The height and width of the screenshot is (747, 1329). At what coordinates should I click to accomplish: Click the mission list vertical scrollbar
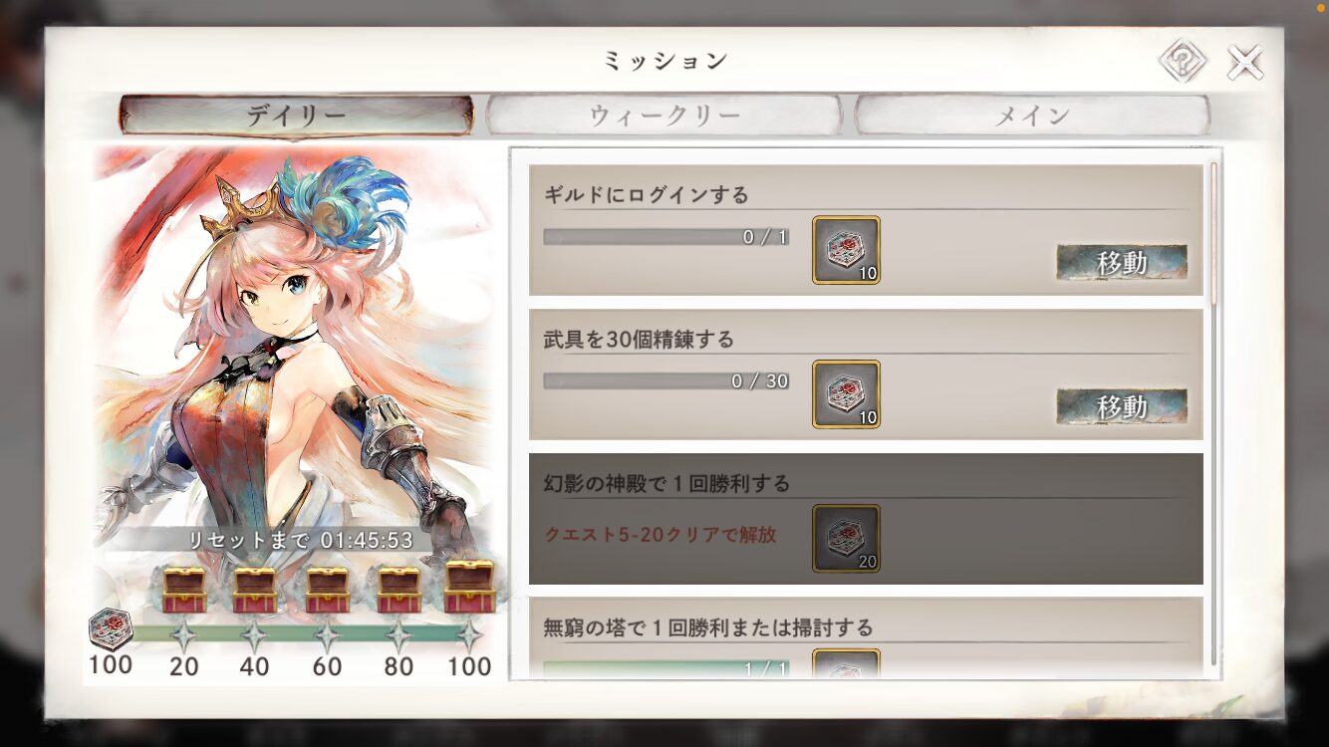1213,413
